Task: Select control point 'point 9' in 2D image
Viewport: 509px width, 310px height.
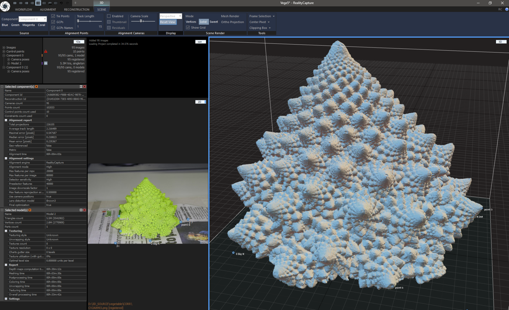Action: pos(119,216)
